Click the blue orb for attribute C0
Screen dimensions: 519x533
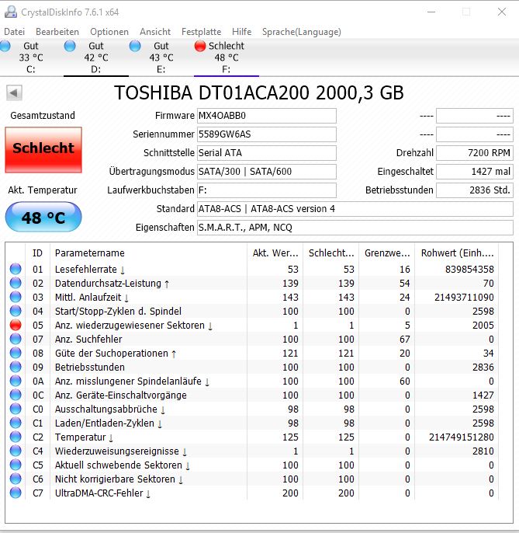point(16,409)
